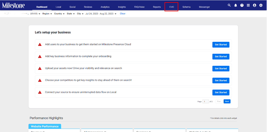The image size is (267, 132).
Task: Switch to the Dashboard tab
Action: 42,7
